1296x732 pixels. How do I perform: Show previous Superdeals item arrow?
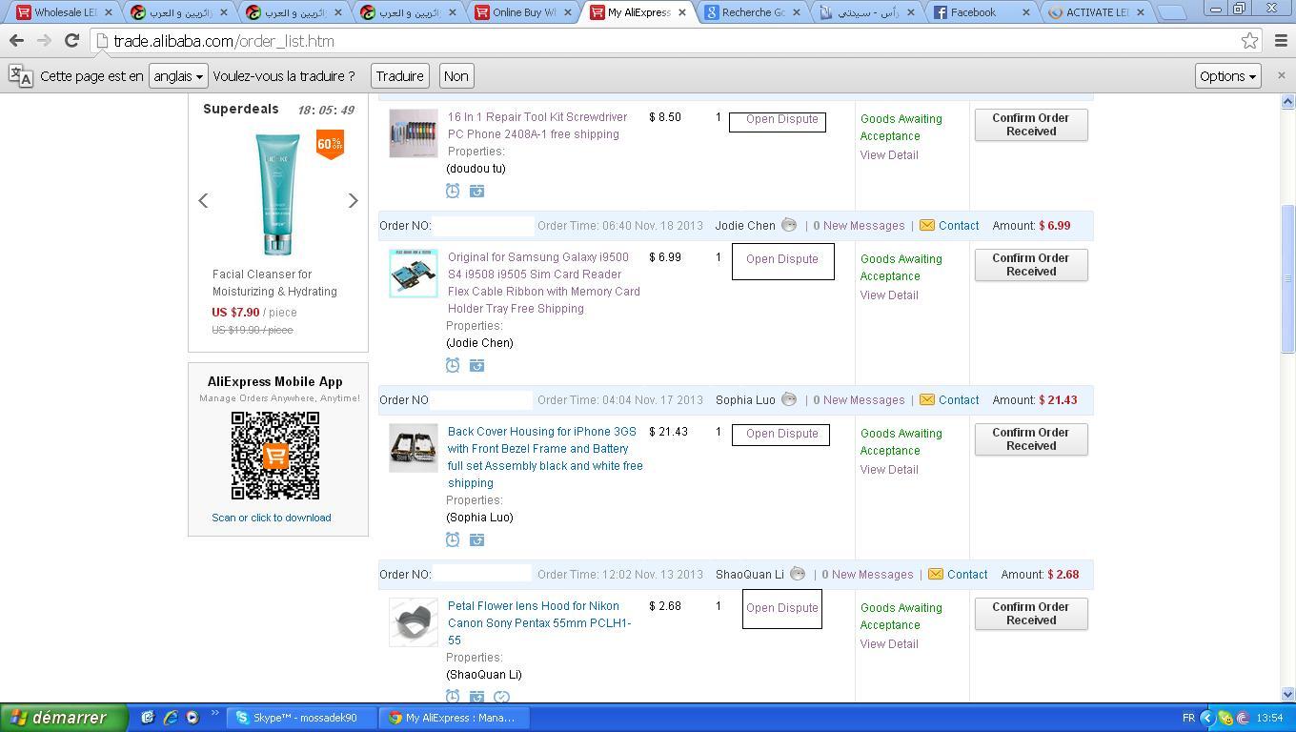click(203, 200)
